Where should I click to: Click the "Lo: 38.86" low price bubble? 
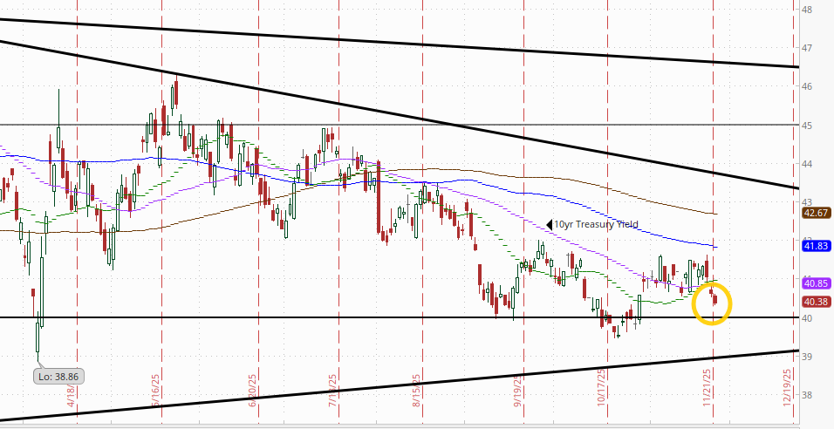[x=58, y=377]
